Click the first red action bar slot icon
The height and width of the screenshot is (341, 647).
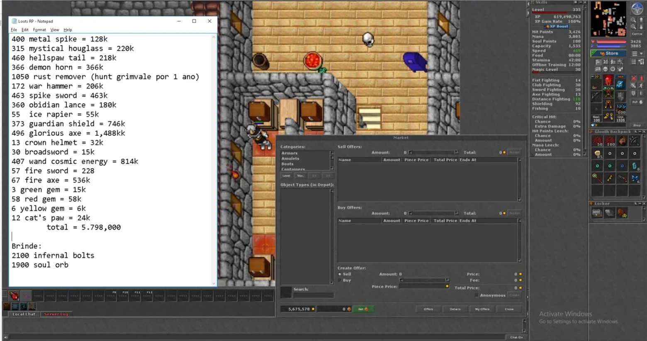[14, 296]
